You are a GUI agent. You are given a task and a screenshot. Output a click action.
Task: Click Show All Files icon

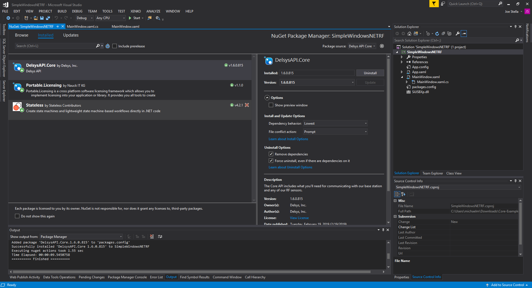tap(449, 34)
